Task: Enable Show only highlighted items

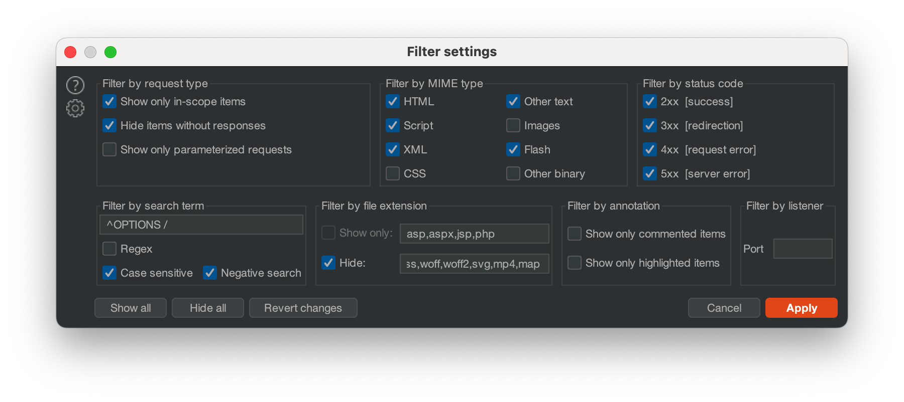Action: pos(575,263)
